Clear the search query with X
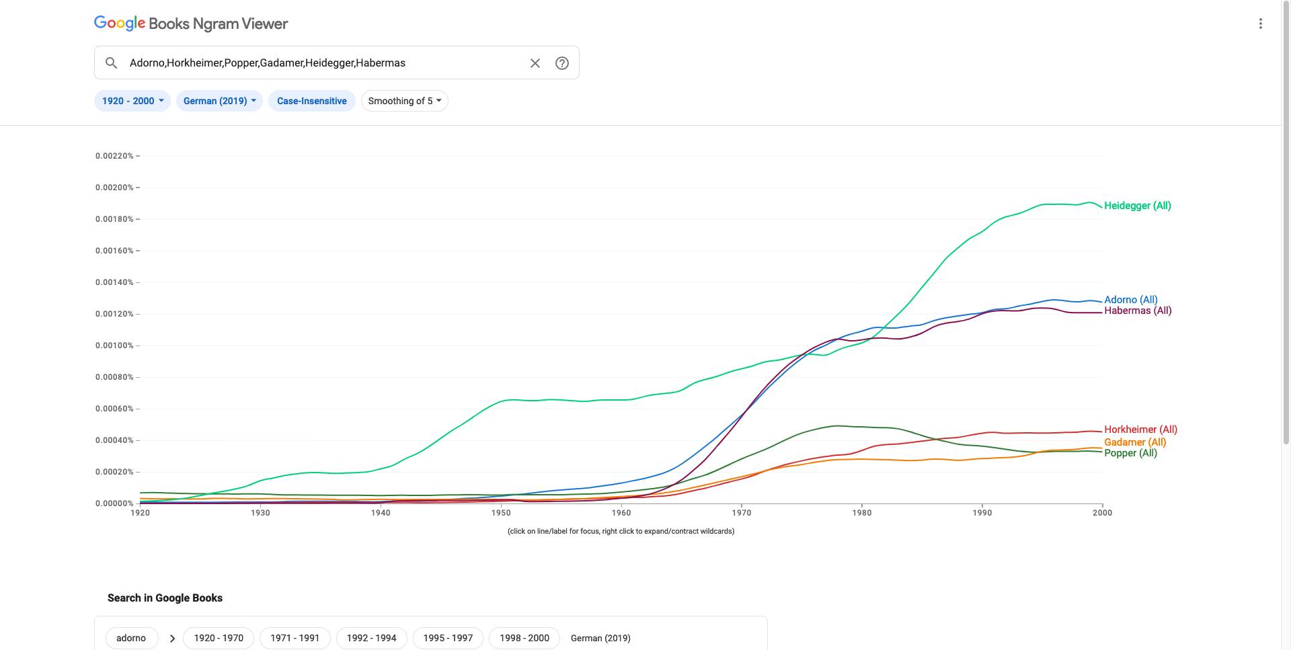The height and width of the screenshot is (650, 1291). click(535, 63)
